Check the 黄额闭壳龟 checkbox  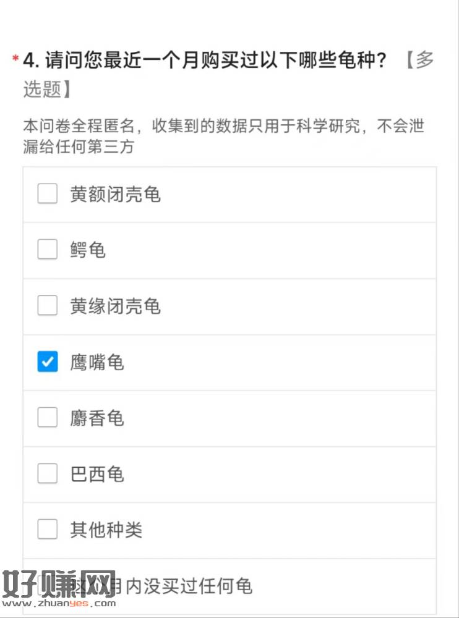click(48, 194)
